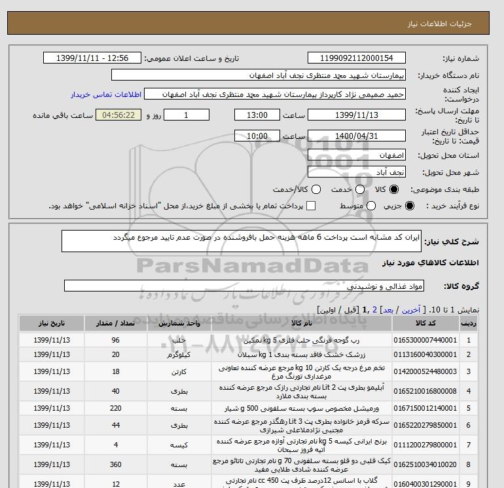The height and width of the screenshot is (488, 504).
Task: Click the آبلیمو بطری product name
Action: coord(302,391)
